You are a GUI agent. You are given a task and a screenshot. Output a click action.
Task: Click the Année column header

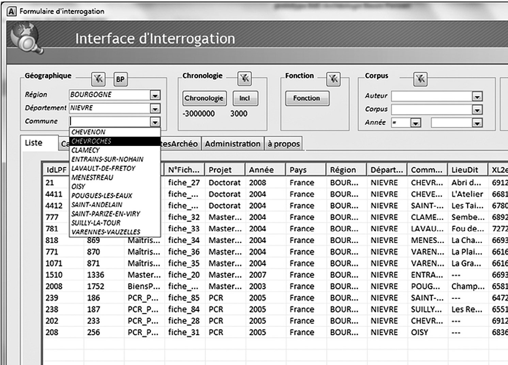(x=266, y=170)
